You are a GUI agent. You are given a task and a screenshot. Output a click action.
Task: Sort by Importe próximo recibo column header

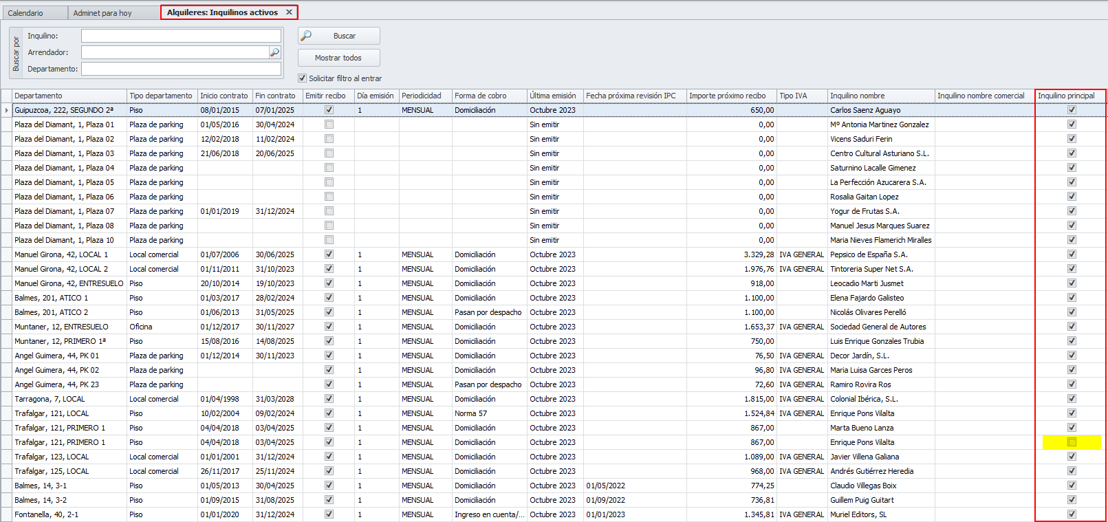[x=730, y=96]
